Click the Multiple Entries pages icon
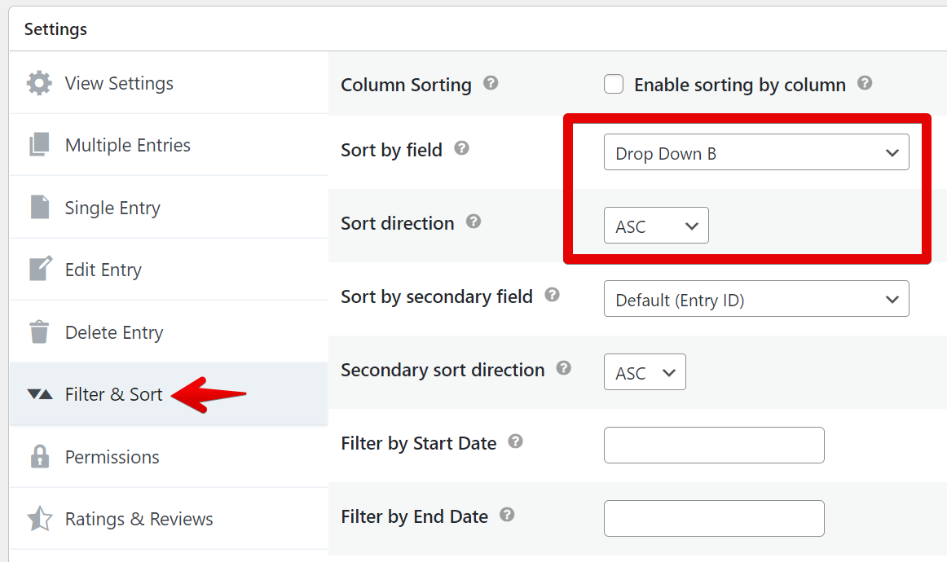This screenshot has height=562, width=947. coord(39,145)
